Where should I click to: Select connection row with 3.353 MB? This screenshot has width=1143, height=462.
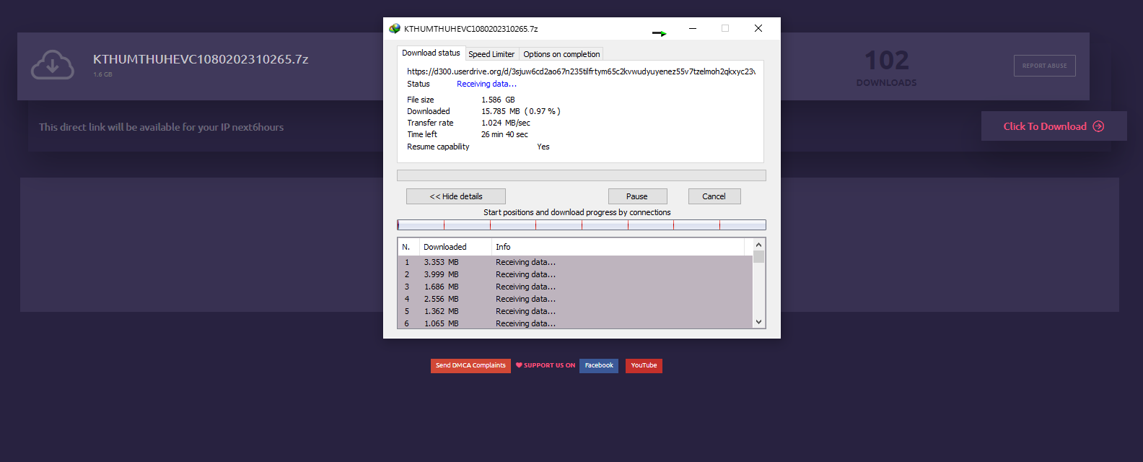575,262
